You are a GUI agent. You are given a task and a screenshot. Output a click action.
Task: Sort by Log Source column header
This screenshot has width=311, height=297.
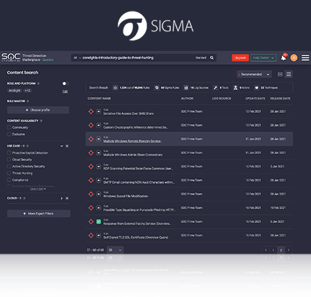[221, 98]
